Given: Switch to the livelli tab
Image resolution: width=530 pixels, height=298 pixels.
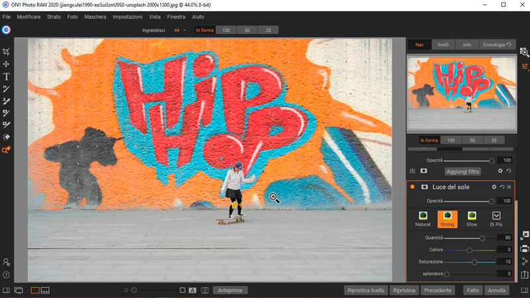Looking at the screenshot, I should [443, 44].
